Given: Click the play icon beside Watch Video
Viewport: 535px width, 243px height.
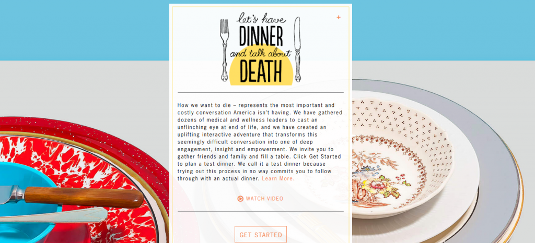Looking at the screenshot, I should point(240,199).
